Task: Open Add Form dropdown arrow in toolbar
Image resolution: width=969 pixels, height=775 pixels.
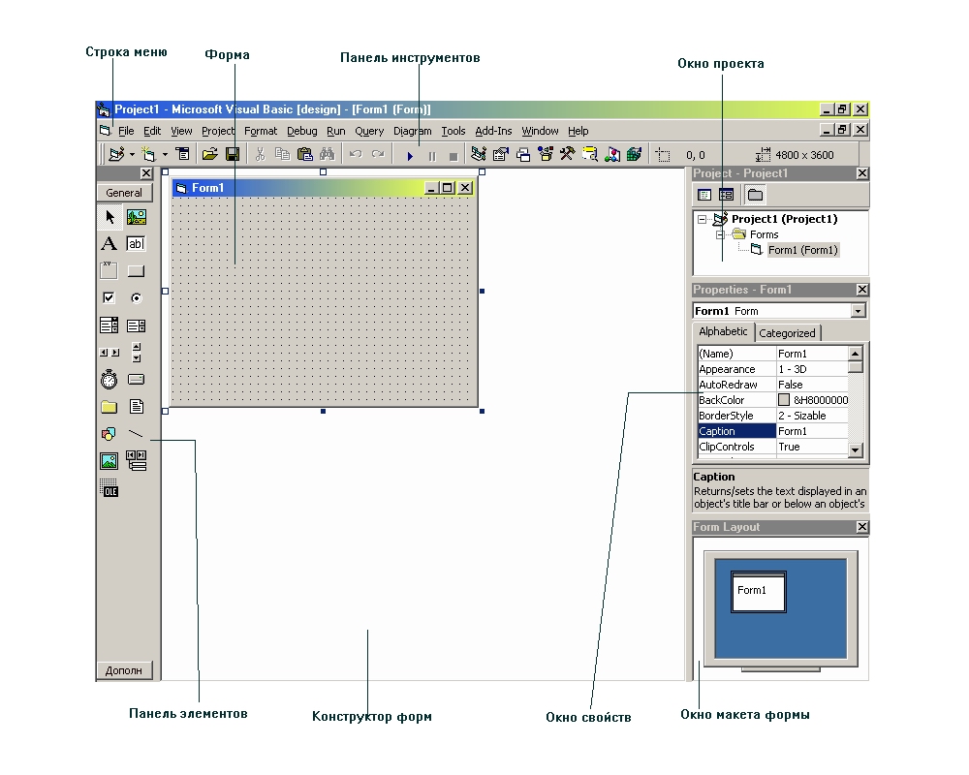Action: 165,154
